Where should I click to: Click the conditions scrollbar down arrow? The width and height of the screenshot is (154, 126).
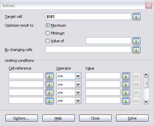pos(146,102)
